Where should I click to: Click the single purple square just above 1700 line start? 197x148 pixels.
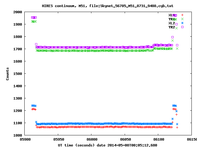click(x=36, y=44)
